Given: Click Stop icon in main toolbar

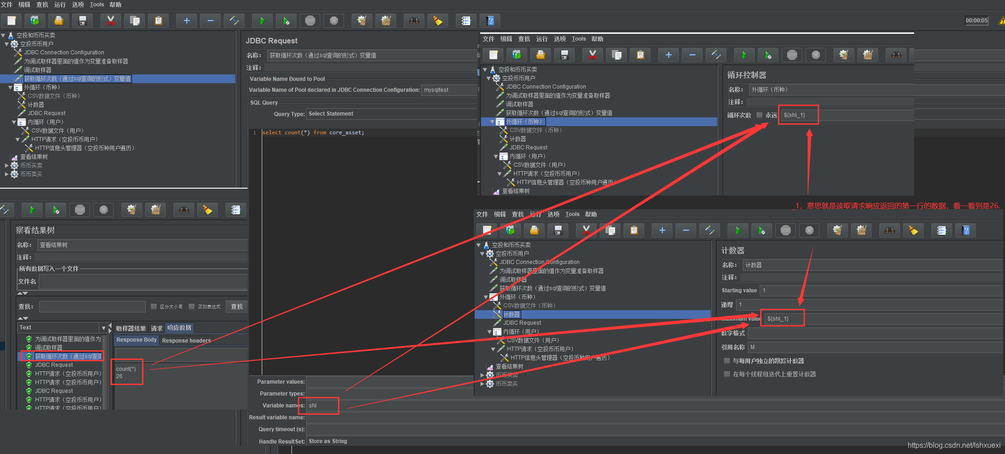Looking at the screenshot, I should click(x=310, y=21).
